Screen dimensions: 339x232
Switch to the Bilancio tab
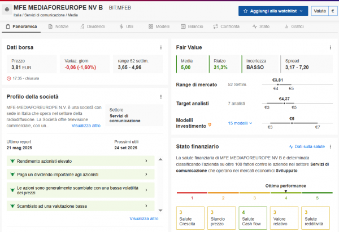pos(192,26)
